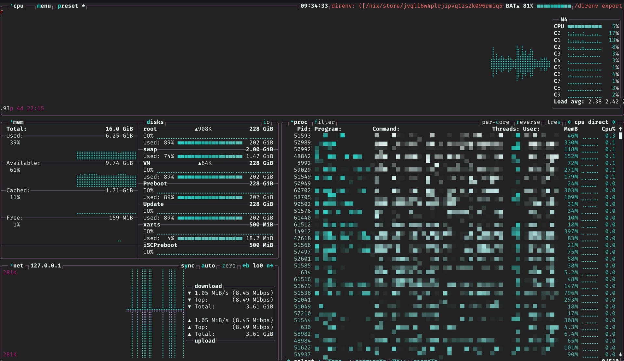
Task: Click the battery level meter bar
Action: [553, 6]
